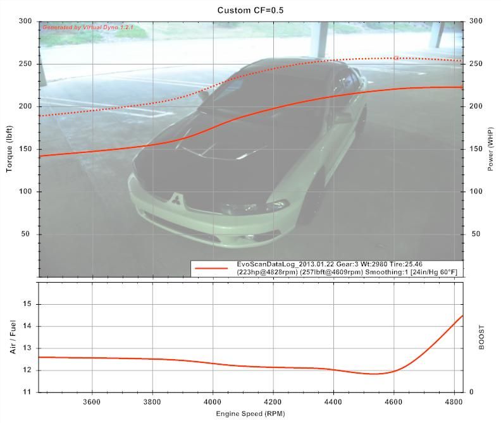Click the 3800 RPM axis tick label
The width and height of the screenshot is (501, 423).
point(152,402)
